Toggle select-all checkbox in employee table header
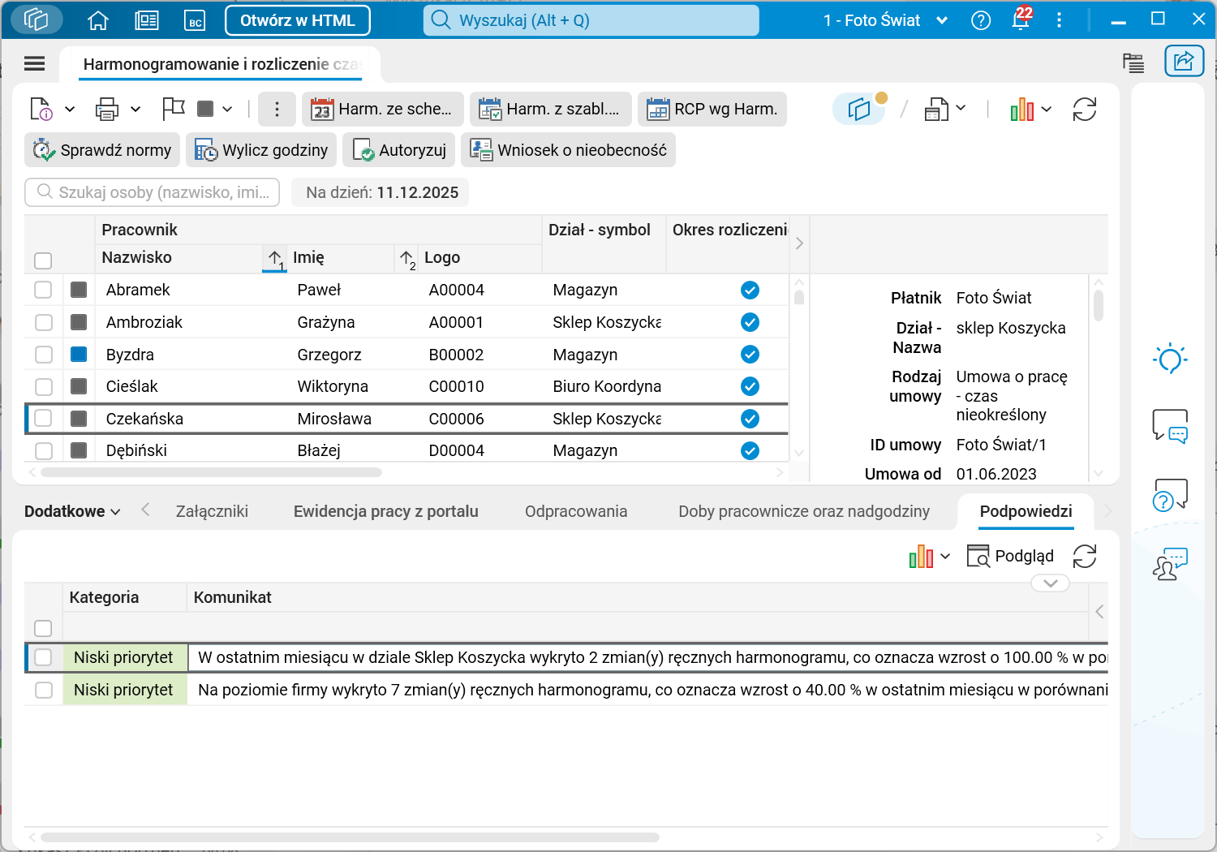Viewport: 1217px width, 852px height. 44,260
